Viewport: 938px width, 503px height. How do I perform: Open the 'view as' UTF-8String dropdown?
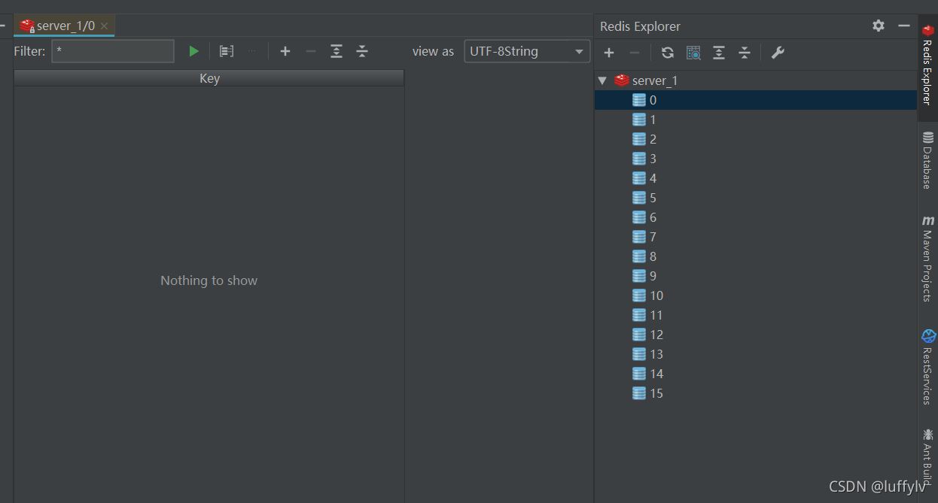(x=527, y=51)
